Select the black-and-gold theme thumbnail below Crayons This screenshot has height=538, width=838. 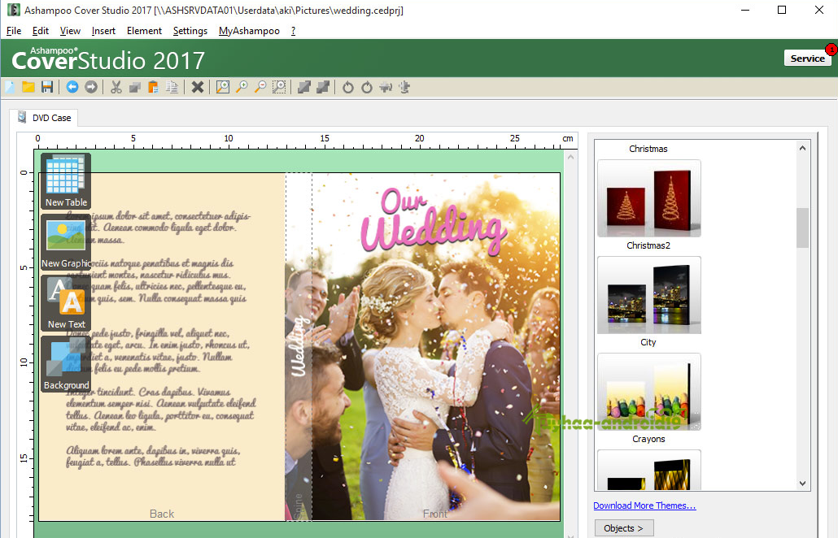648,470
